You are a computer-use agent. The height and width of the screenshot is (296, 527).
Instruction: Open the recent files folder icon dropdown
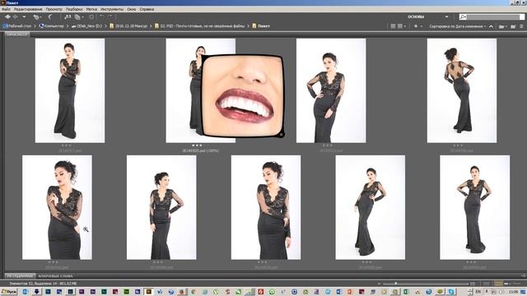tap(502, 26)
